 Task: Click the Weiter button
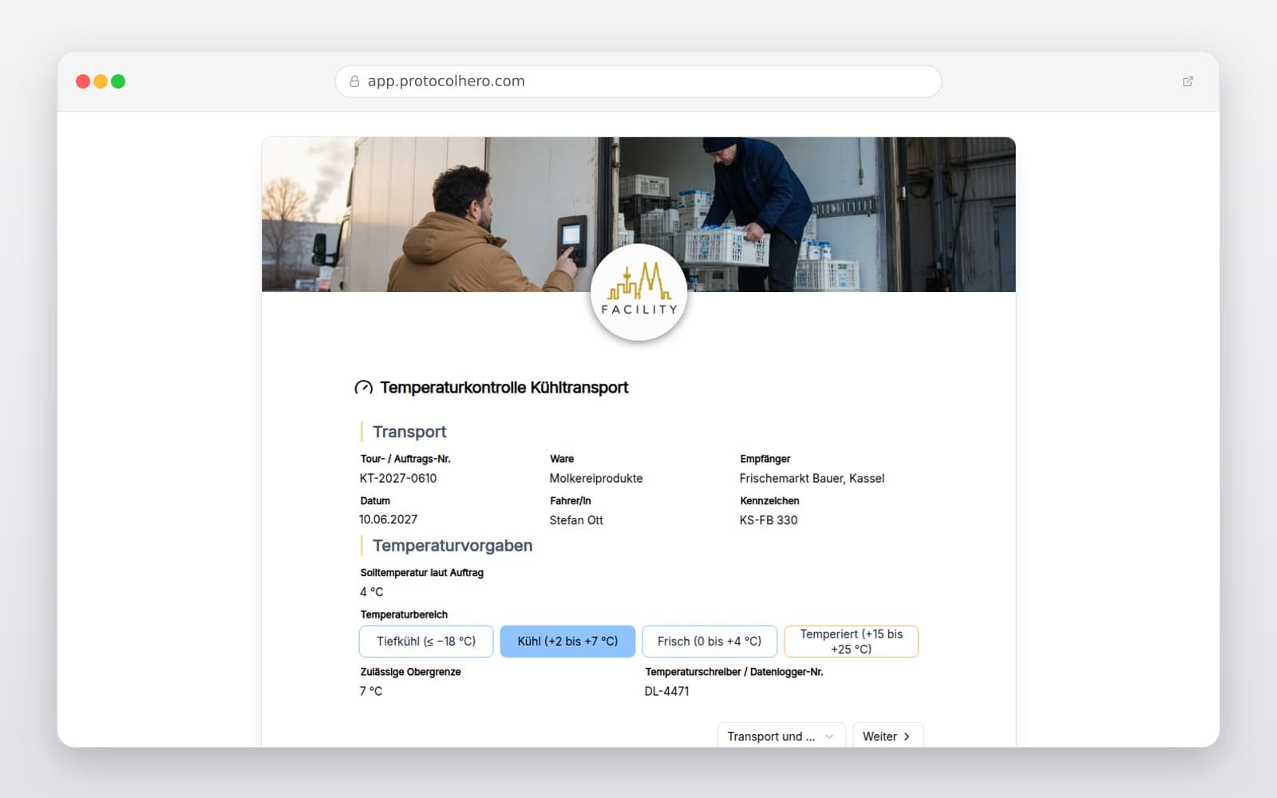click(888, 737)
